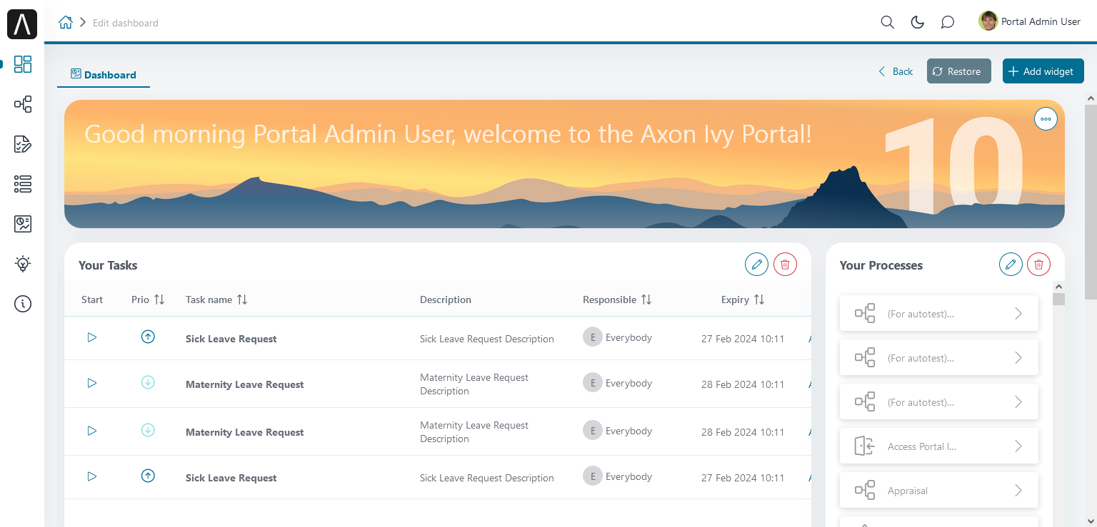Click Everybody avatar in first row
Viewport: 1097px width, 527px height.
click(592, 337)
